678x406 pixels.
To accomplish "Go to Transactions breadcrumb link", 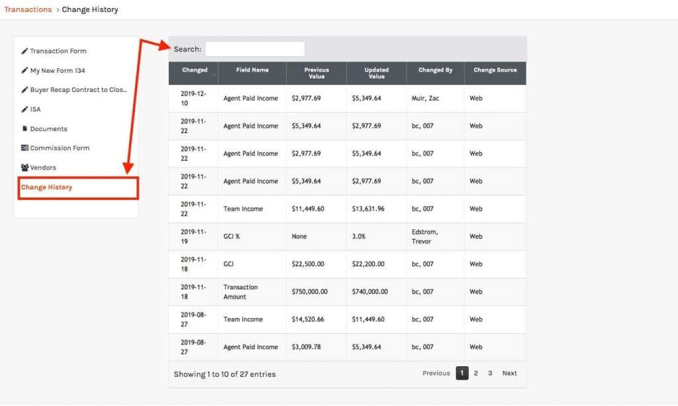I will pyautogui.click(x=28, y=9).
